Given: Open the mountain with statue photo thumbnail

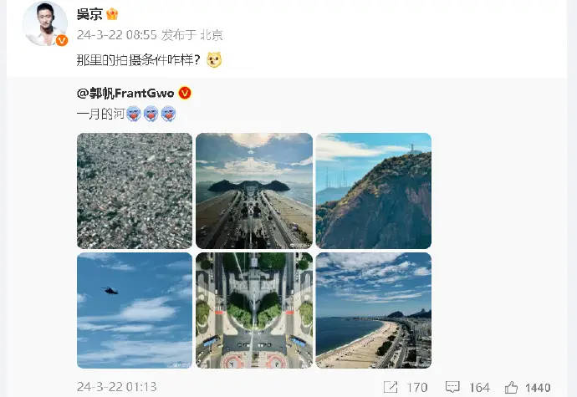Looking at the screenshot, I should pos(374,191).
